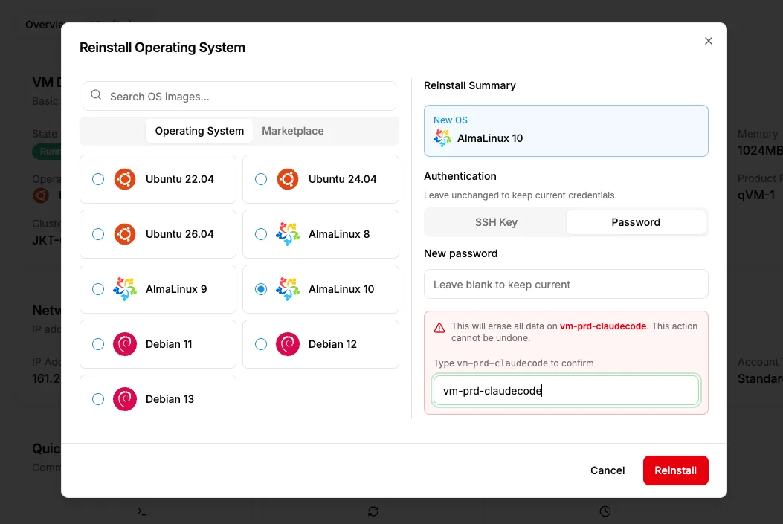The width and height of the screenshot is (783, 524).
Task: Select the Ubuntu 22.04 radio button
Action: (98, 179)
